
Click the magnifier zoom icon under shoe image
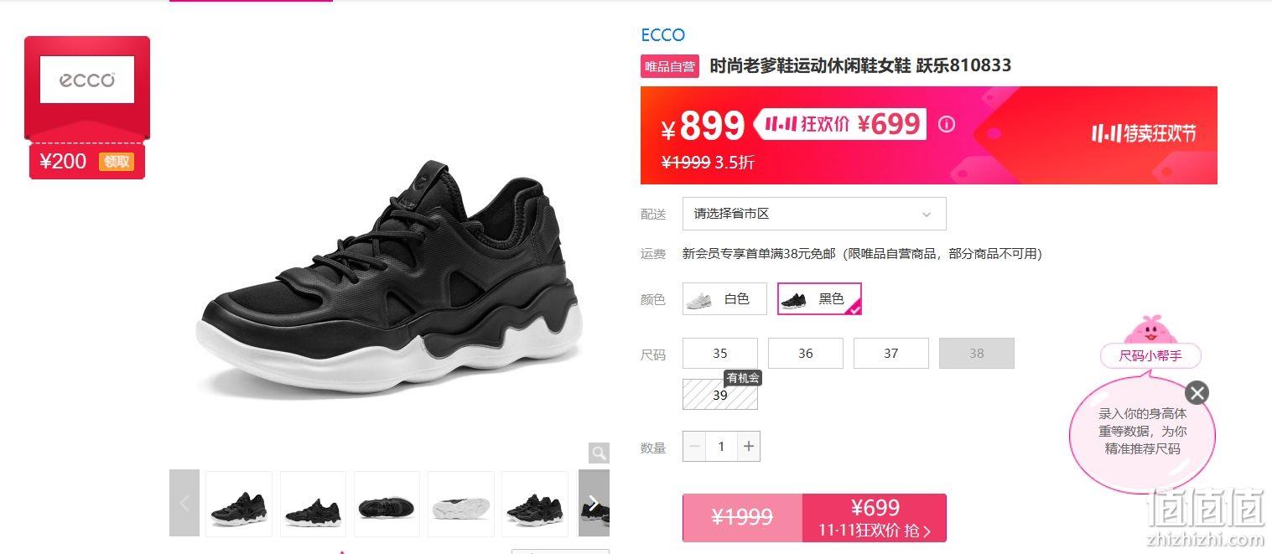click(599, 453)
